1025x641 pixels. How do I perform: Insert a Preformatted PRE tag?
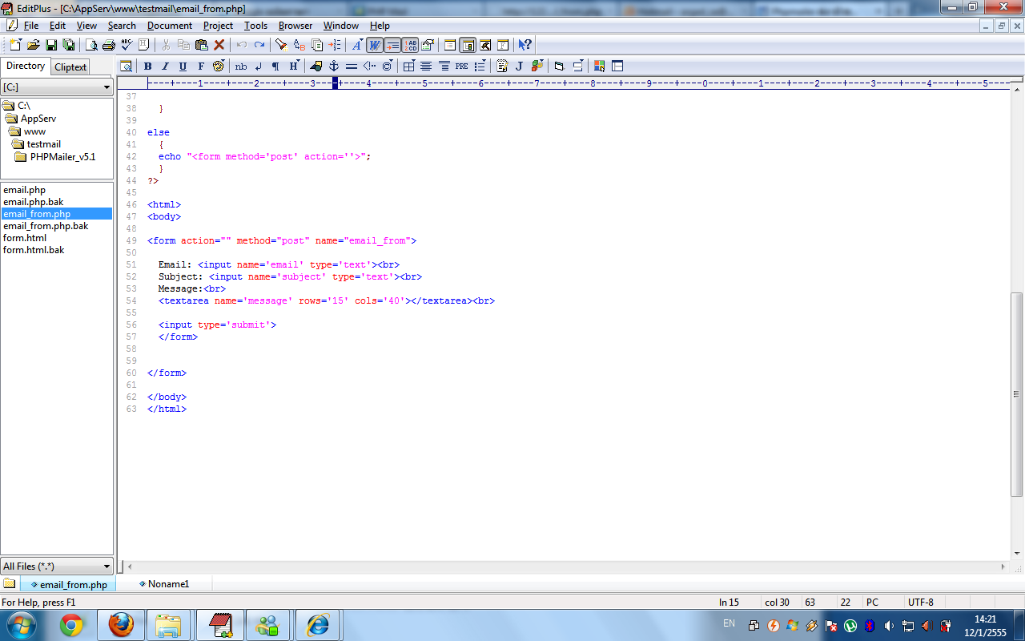click(x=462, y=67)
